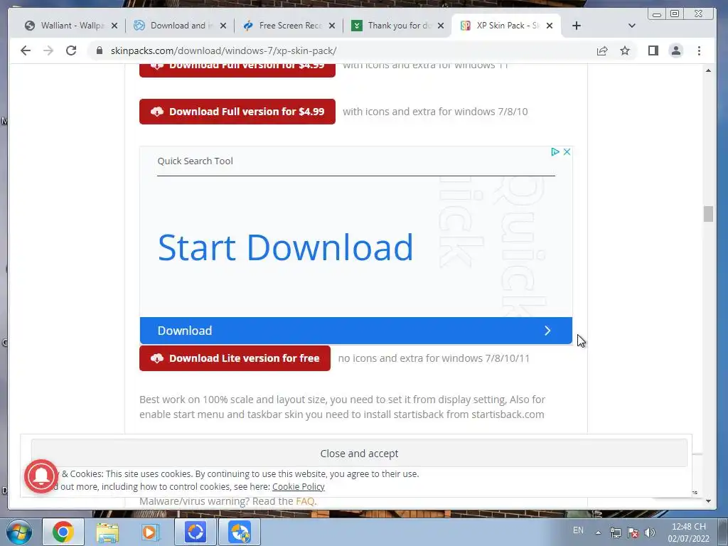Click the EN language indicator

click(578, 530)
